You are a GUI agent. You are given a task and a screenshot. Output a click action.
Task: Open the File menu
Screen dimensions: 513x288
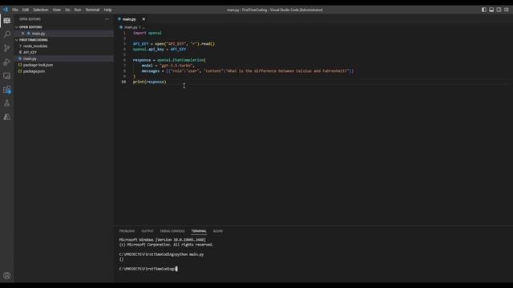(15, 10)
